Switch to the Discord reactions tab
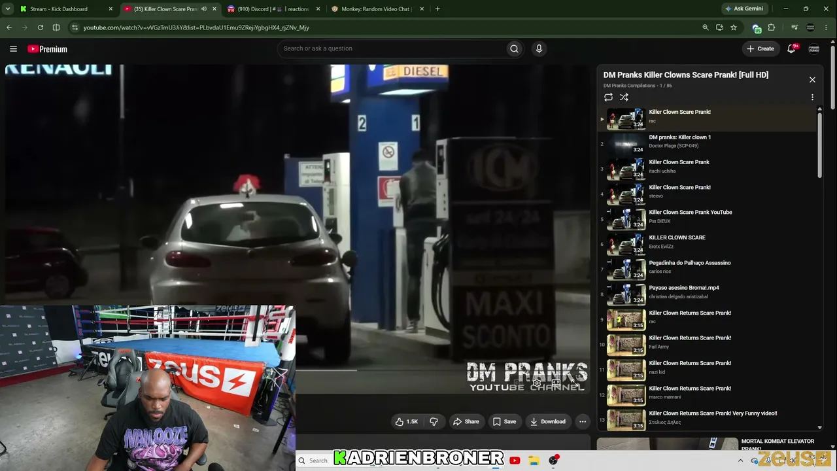837x471 pixels. click(x=273, y=9)
